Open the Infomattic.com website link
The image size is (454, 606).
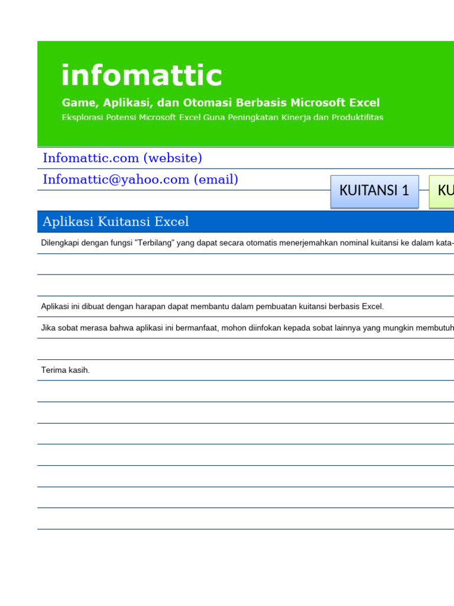click(122, 158)
